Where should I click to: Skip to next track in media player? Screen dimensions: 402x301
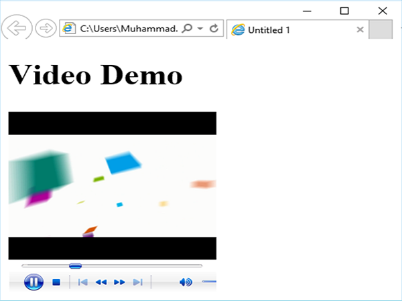coord(137,282)
